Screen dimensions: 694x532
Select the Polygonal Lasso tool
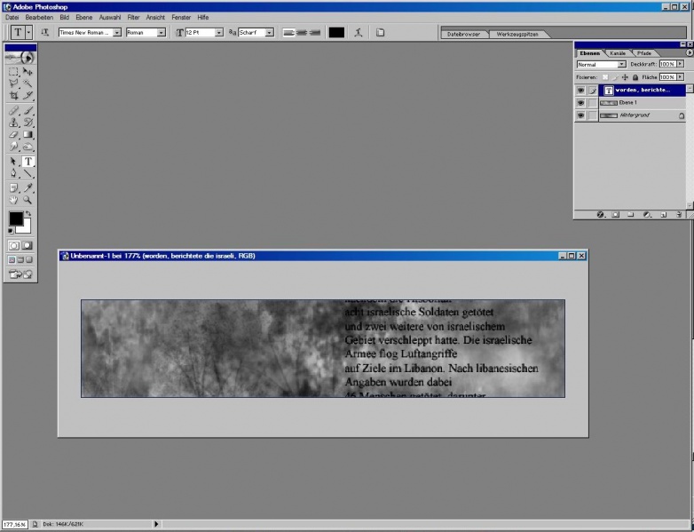pos(13,83)
